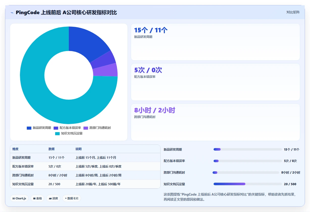Viewport: 310px width, 212px height.
Task: Select the 5次 / 0次 card value
Action: 148,70
